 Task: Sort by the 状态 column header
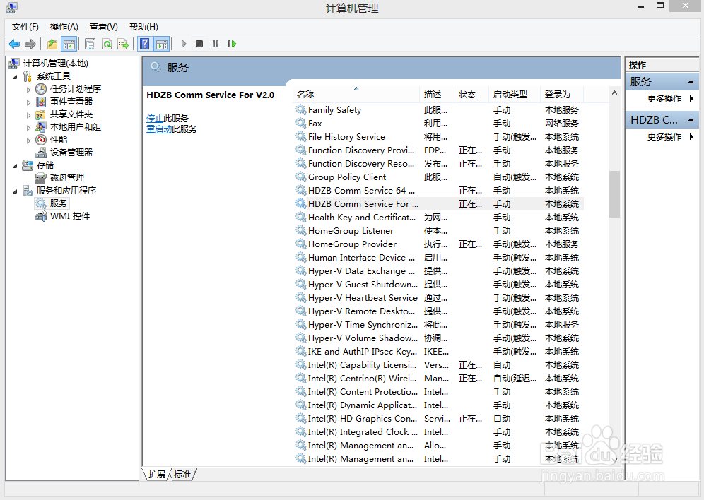click(471, 94)
